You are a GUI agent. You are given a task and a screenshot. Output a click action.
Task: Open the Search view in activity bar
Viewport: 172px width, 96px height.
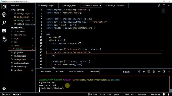(x=4, y=23)
